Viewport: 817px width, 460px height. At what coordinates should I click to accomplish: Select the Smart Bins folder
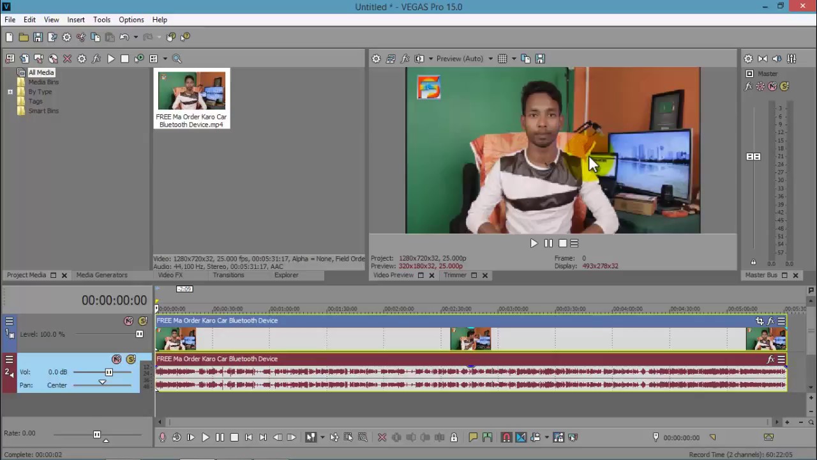click(43, 111)
